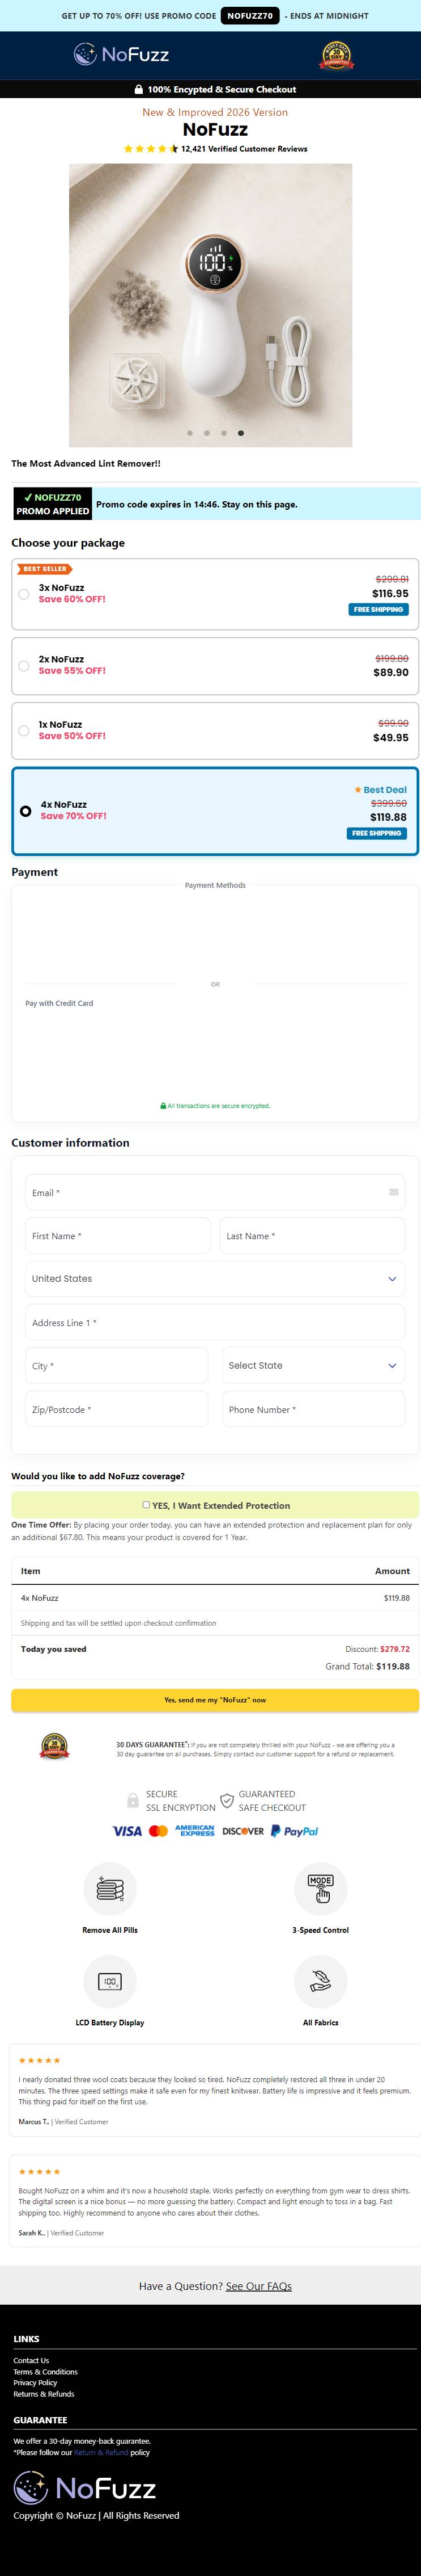Select the last product image carousel dot

coord(240,433)
